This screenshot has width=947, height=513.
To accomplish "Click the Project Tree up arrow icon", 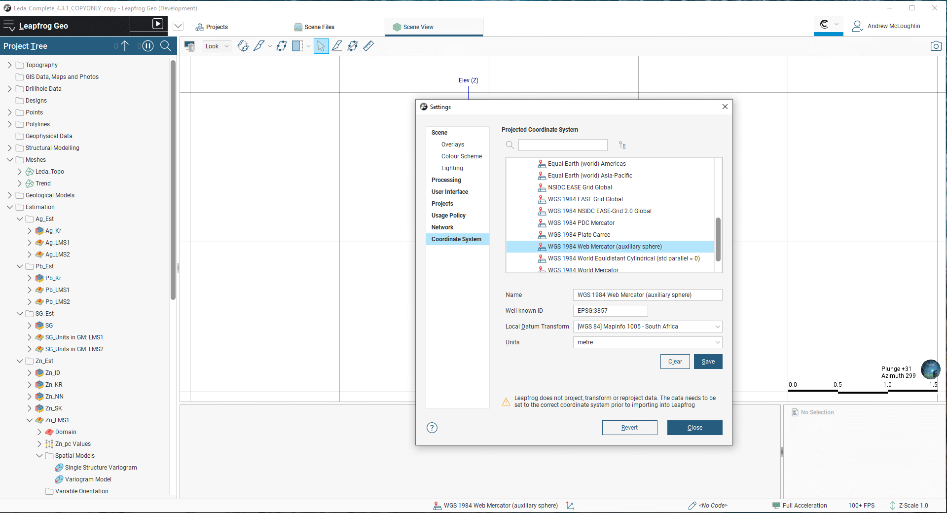I will pos(125,46).
